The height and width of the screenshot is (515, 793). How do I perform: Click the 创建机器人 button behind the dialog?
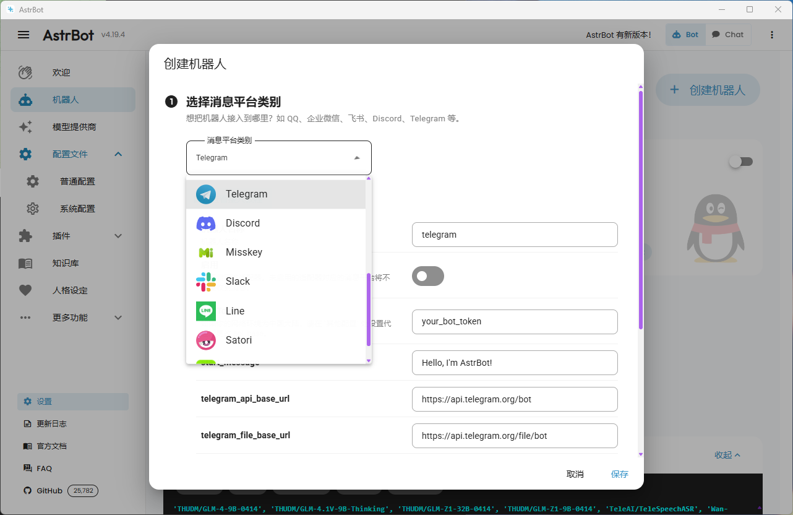click(x=708, y=90)
